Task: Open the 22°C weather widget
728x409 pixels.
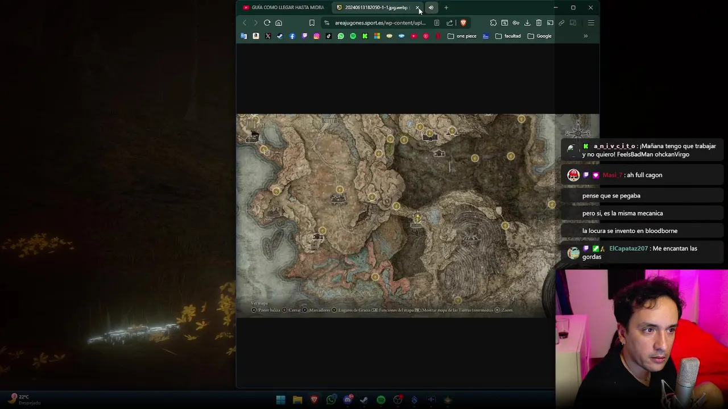Action: 24,399
